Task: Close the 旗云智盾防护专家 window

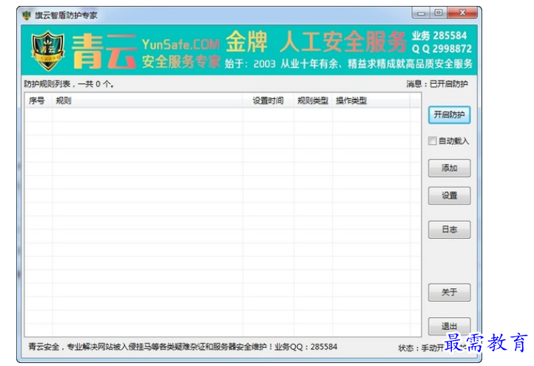Action: click(462, 13)
